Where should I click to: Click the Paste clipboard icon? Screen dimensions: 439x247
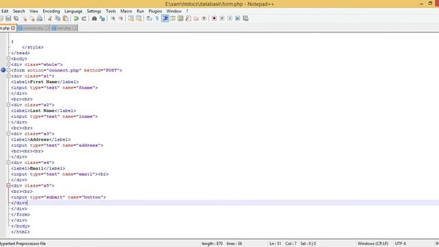click(66, 19)
